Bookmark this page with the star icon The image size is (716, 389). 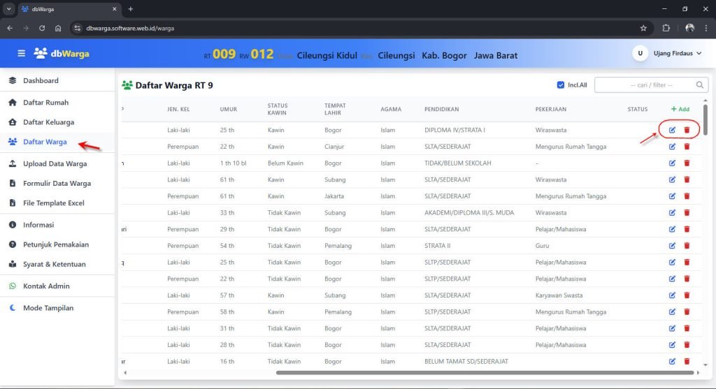tap(643, 28)
